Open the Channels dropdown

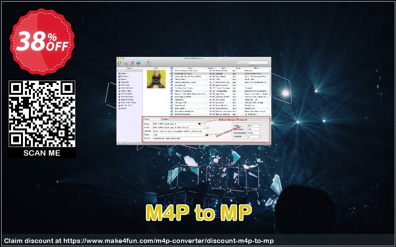click(261, 136)
